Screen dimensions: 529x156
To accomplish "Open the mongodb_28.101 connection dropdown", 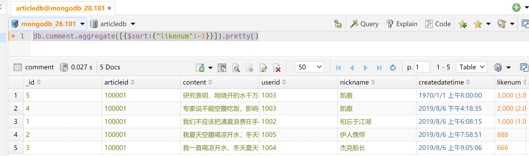I will coord(82,24).
